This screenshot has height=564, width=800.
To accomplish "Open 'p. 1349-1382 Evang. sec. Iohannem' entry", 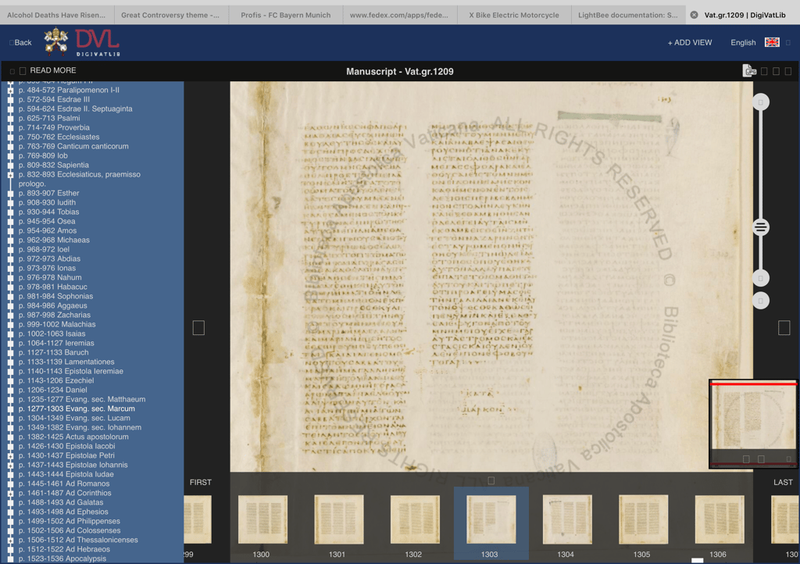I will click(80, 427).
